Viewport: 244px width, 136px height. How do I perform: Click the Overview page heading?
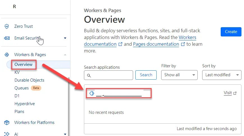coord(104,20)
